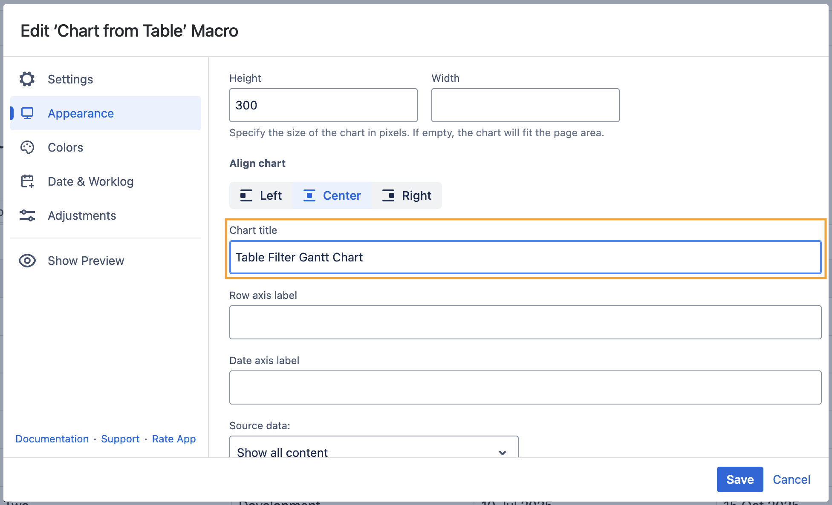Click the Adjustments sliders icon
This screenshot has width=832, height=505.
pos(27,215)
